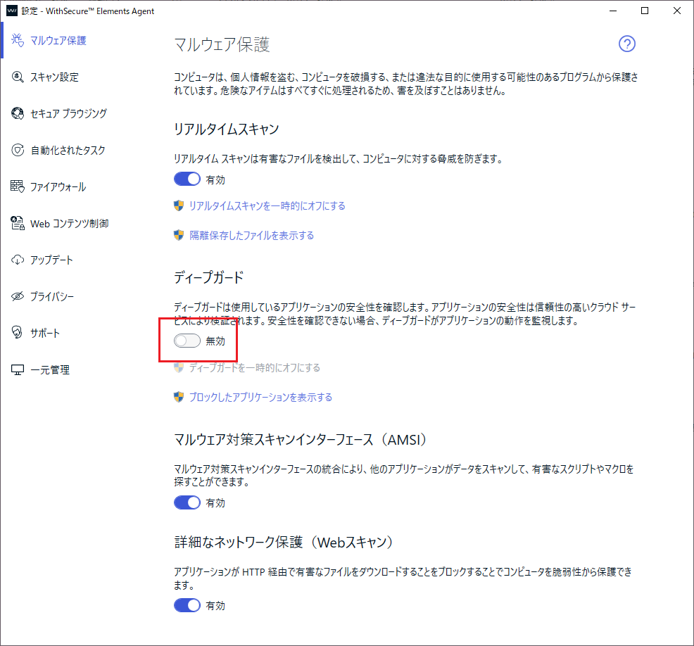Click the アップデート cloud icon
This screenshot has width=694, height=646.
click(18, 260)
